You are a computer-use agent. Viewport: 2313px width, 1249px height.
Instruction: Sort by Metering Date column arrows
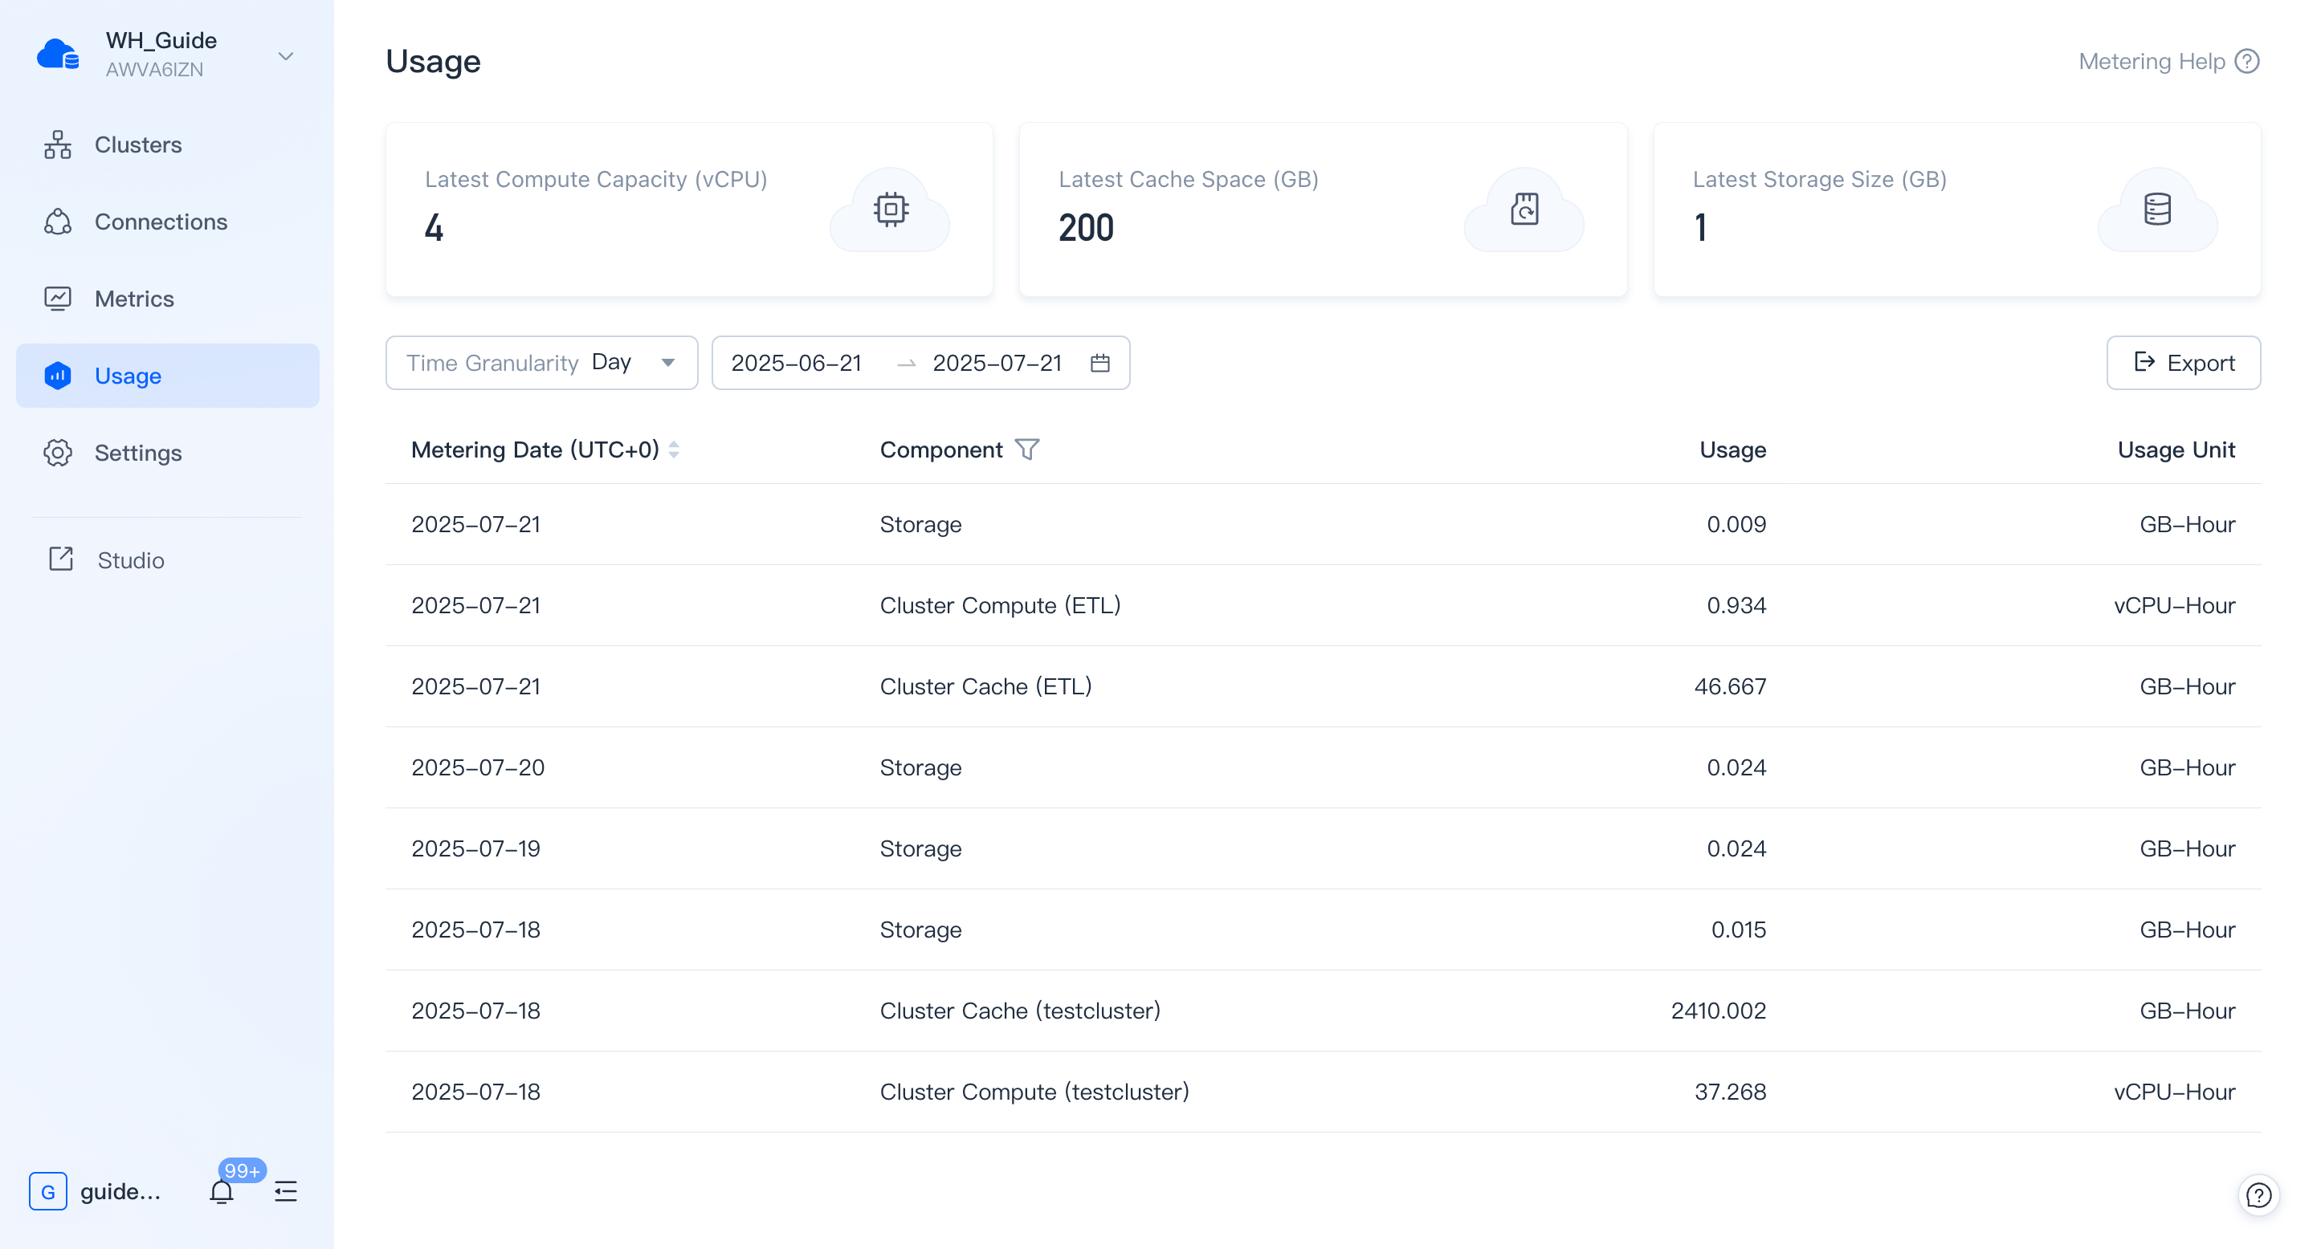(x=674, y=450)
